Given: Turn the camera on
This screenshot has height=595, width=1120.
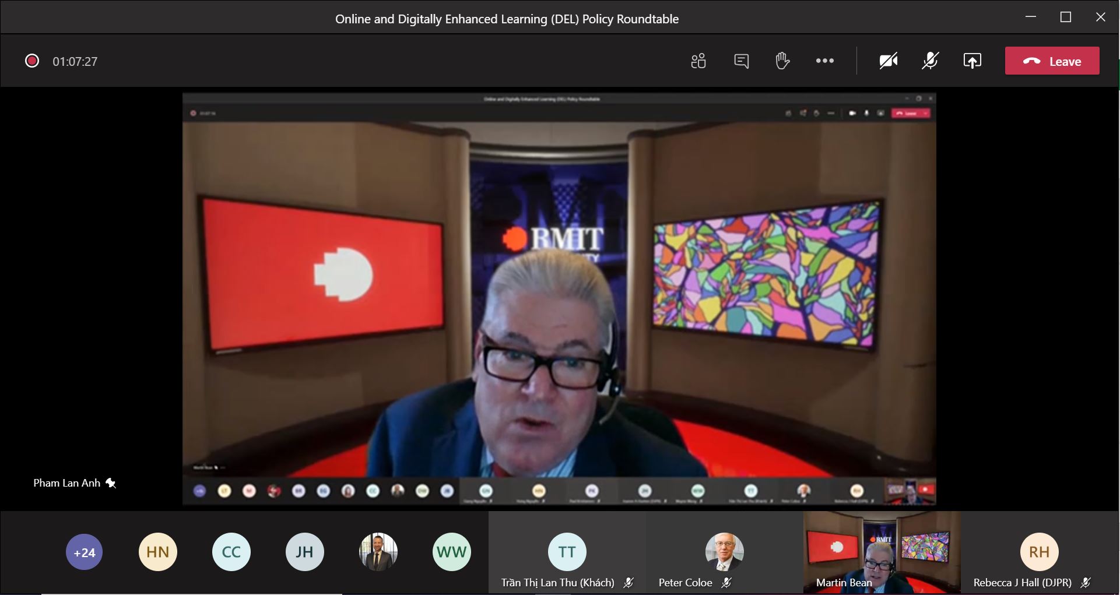Looking at the screenshot, I should click(888, 61).
